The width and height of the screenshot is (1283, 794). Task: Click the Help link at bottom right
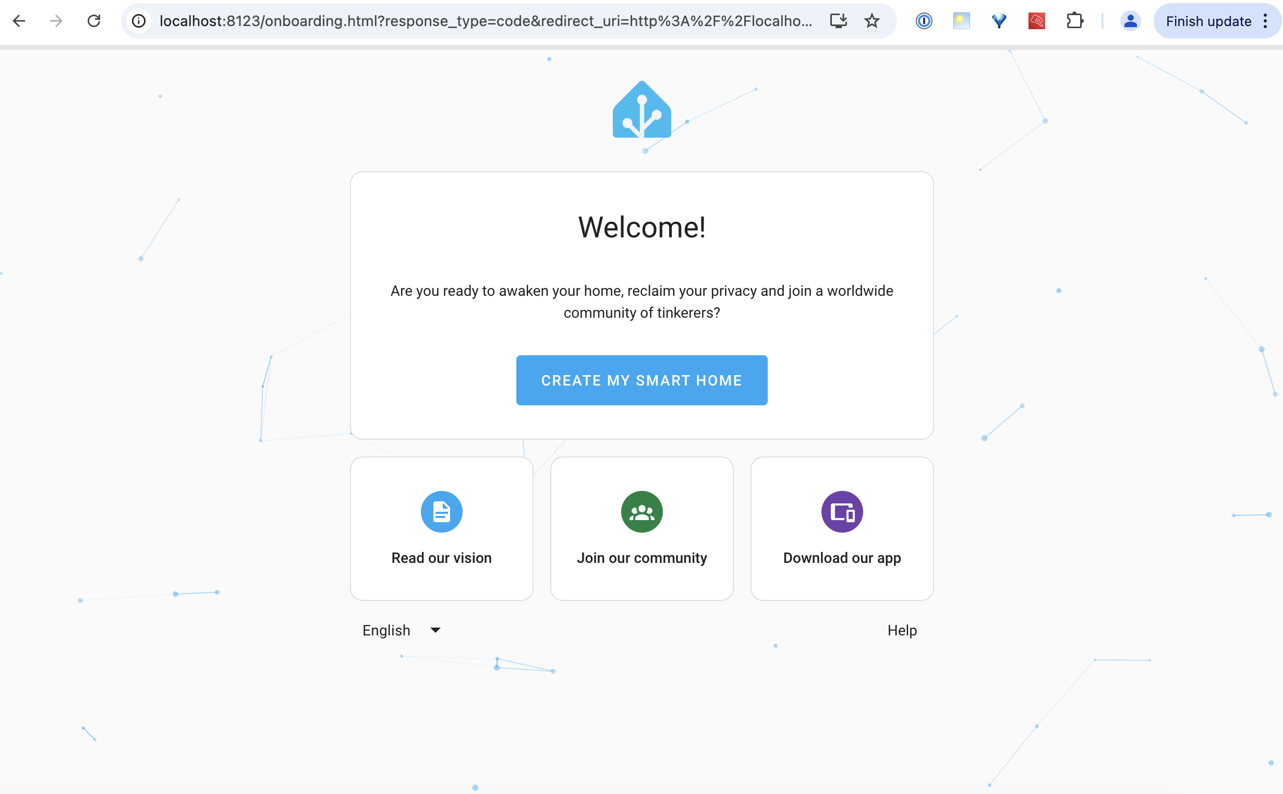[902, 630]
